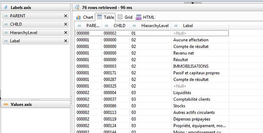Remove PARENT from Labels axis
Image resolution: width=263 pixels, height=133 pixels.
point(66,16)
